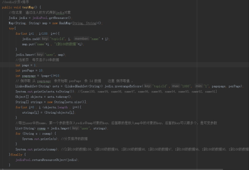The width and height of the screenshot is (249, 170).
Task: Click the zadd method call
Action: click(x=36, y=39)
